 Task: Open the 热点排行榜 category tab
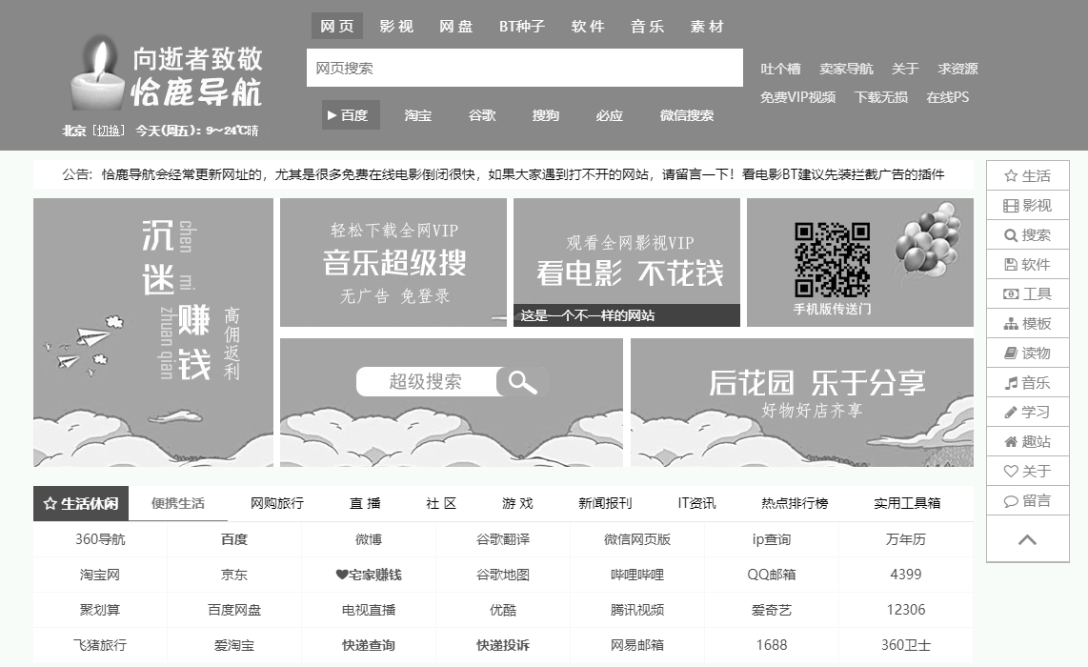point(795,503)
